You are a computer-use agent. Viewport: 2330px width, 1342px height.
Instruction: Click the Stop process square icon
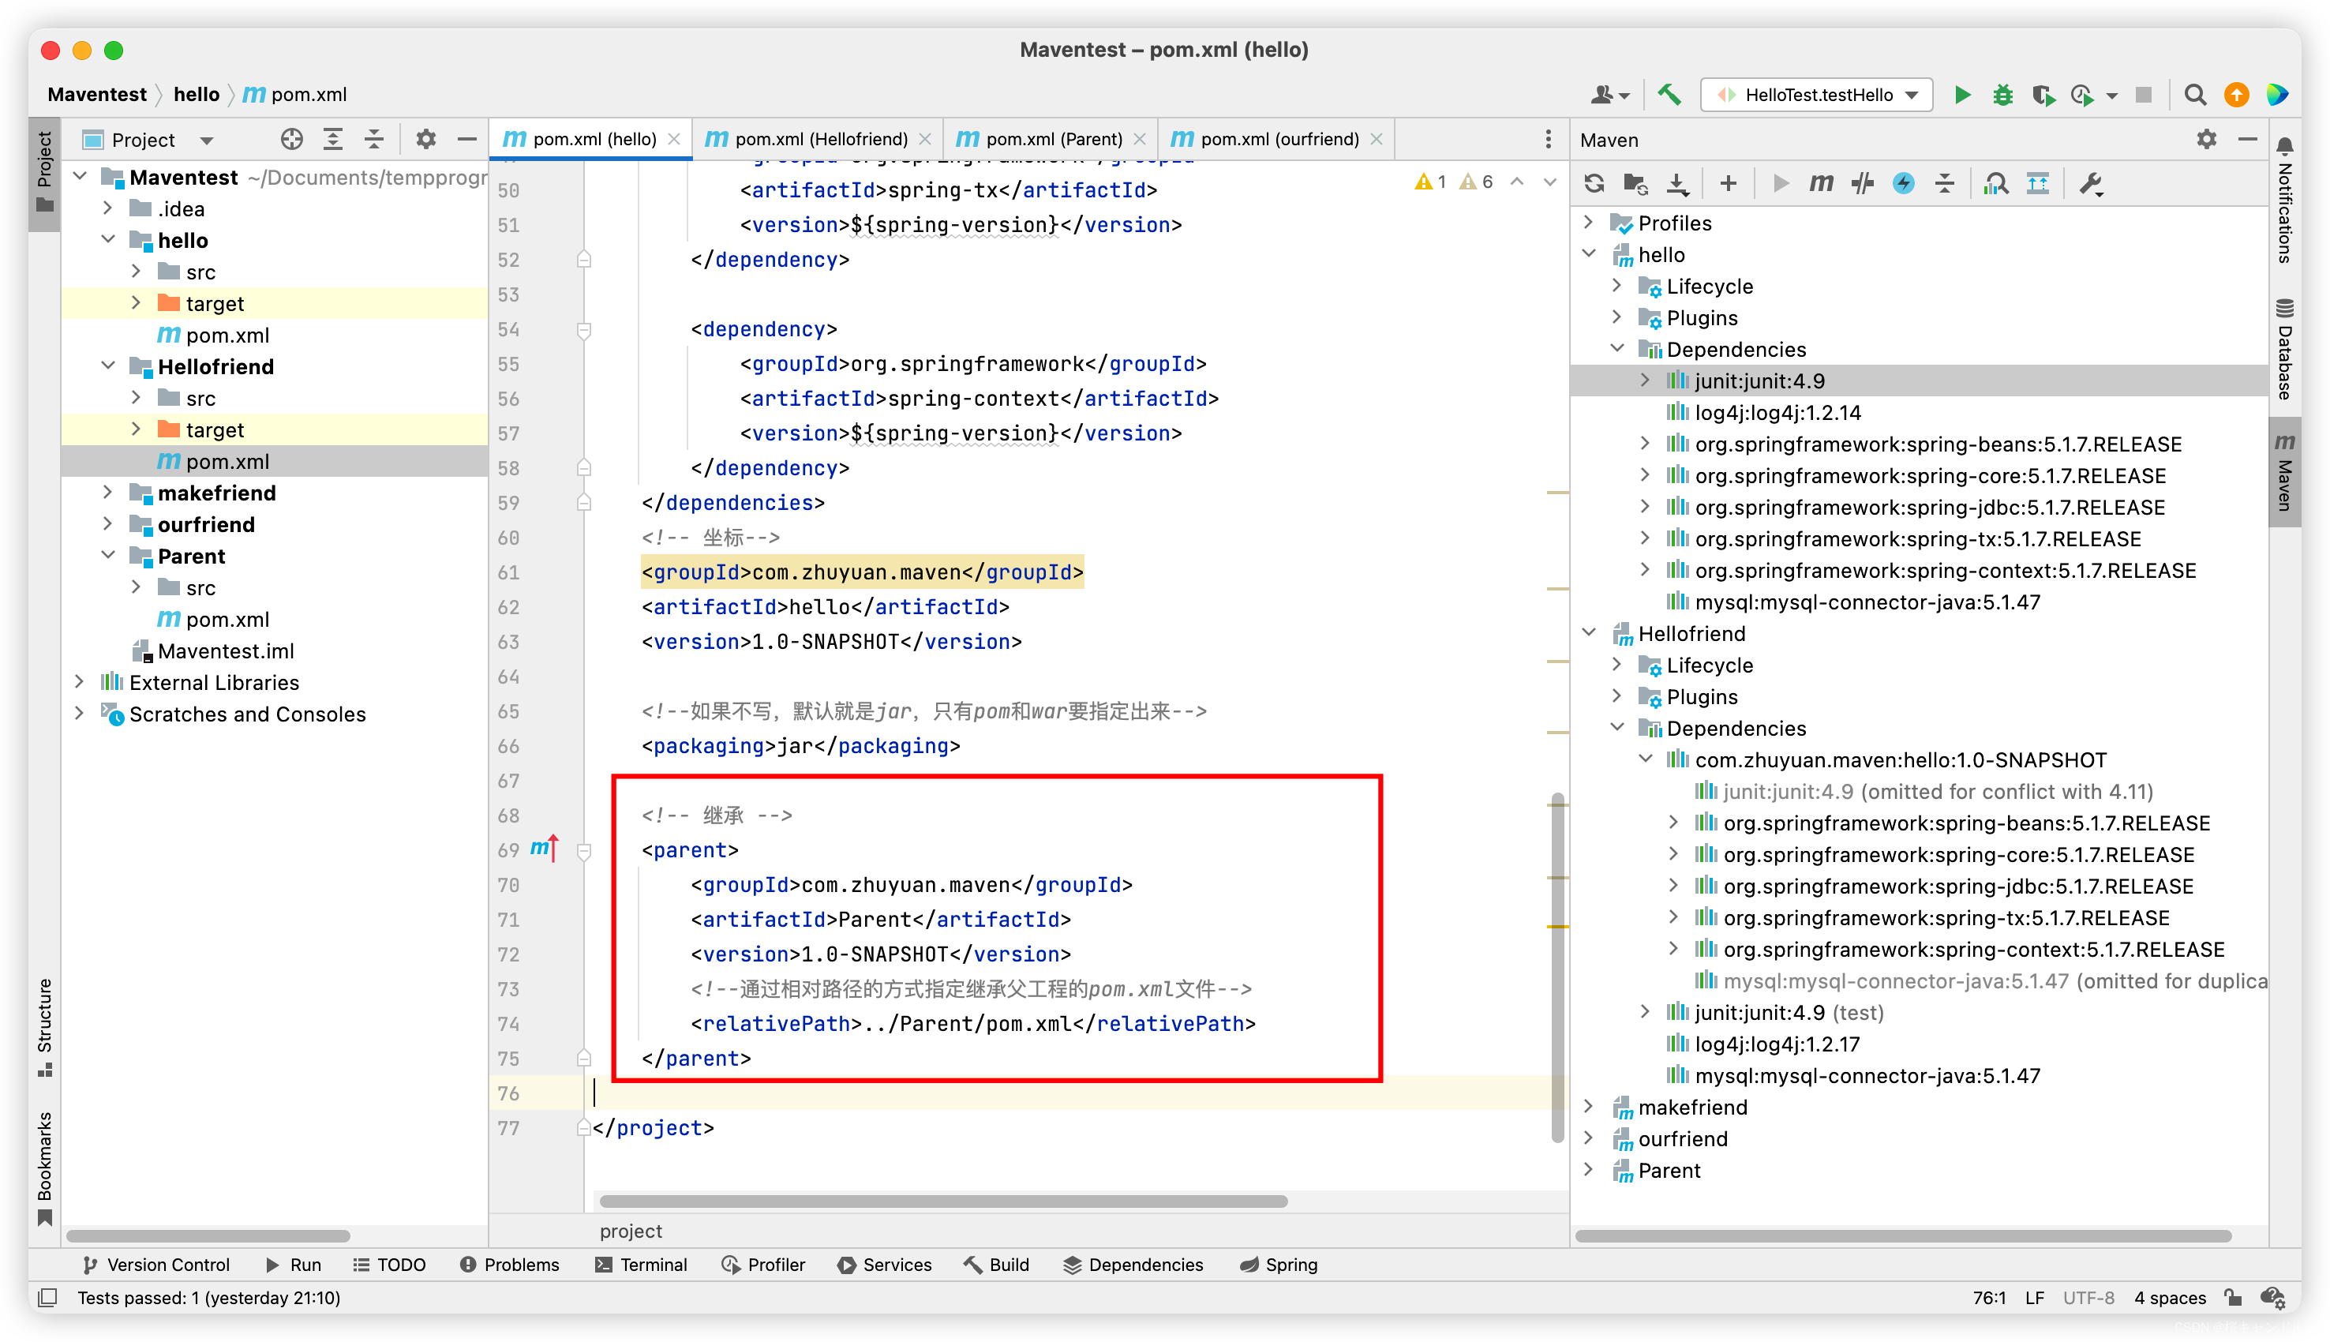[x=2143, y=94]
